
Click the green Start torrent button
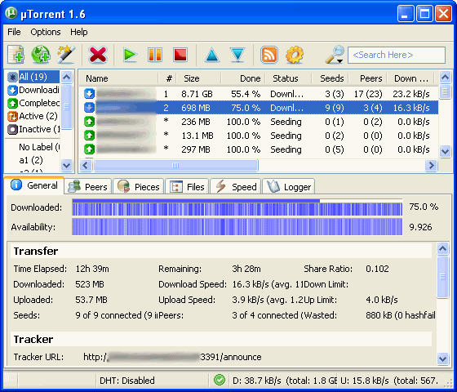(x=130, y=55)
